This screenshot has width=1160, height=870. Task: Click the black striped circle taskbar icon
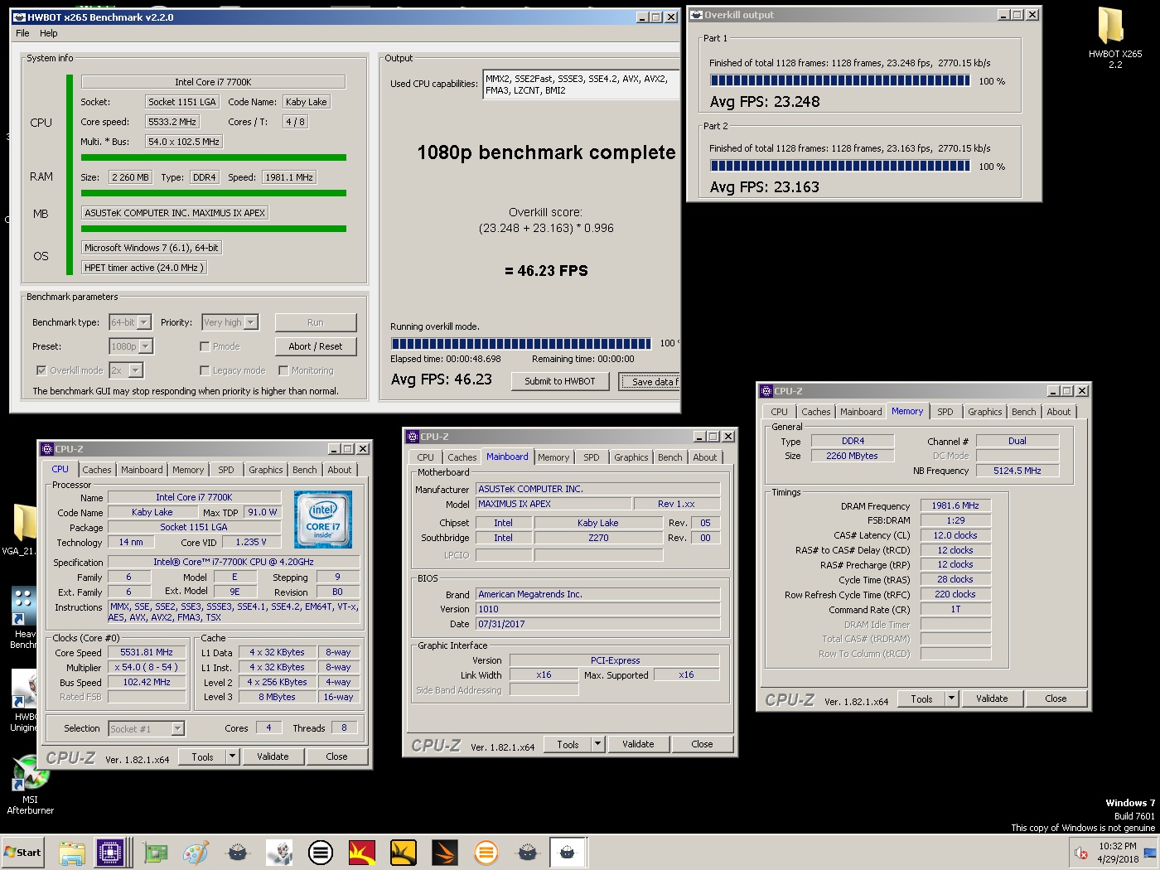coord(321,853)
